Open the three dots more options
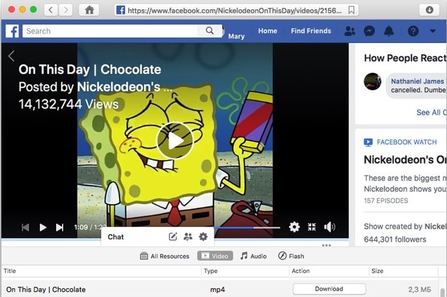Viewport: 447px width, 297px height. (x=326, y=245)
